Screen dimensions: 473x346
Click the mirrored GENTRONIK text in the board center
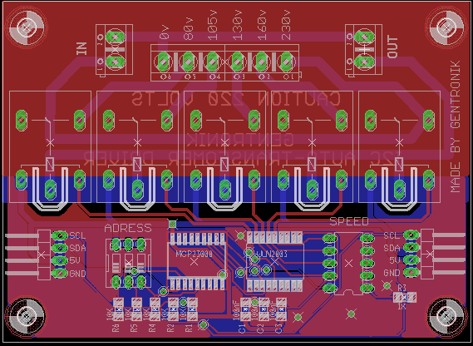239,140
